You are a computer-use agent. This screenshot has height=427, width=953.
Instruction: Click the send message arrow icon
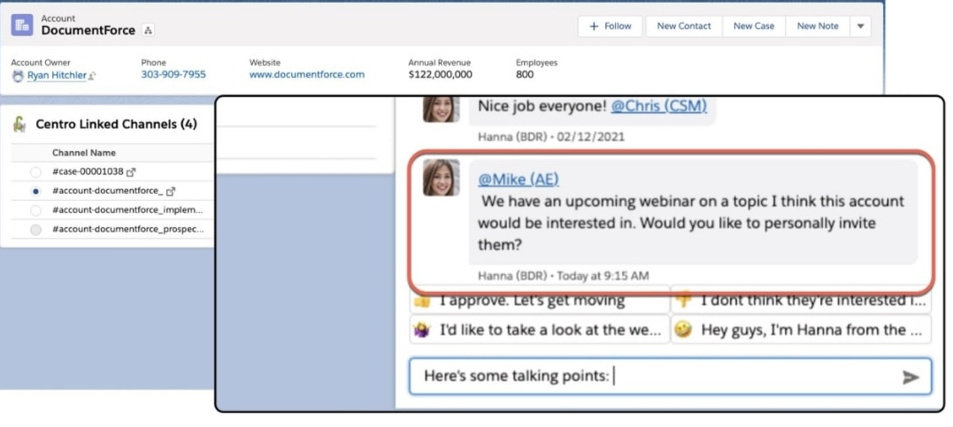click(x=911, y=377)
